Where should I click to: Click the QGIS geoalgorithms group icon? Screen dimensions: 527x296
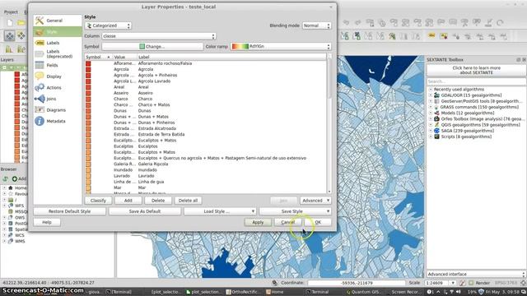coord(436,125)
